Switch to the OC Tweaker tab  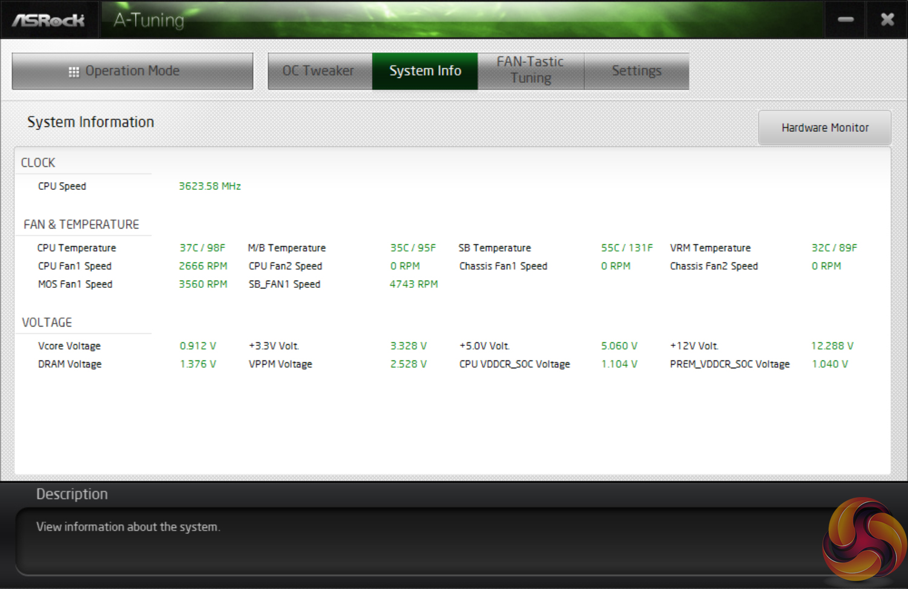(x=320, y=71)
